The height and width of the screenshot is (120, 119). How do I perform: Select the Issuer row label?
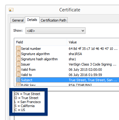pyautogui.click(x=26, y=64)
